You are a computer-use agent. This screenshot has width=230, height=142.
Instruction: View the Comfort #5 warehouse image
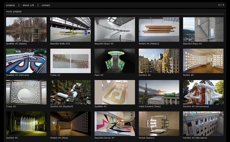click(x=26, y=124)
